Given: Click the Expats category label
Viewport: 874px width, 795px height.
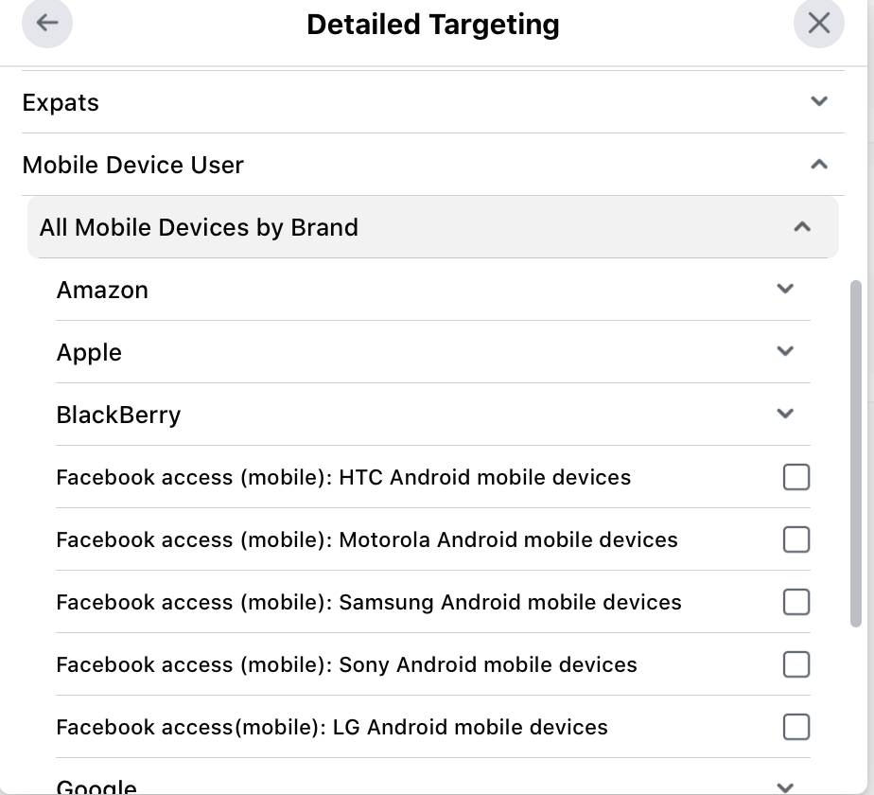Looking at the screenshot, I should click(x=61, y=102).
